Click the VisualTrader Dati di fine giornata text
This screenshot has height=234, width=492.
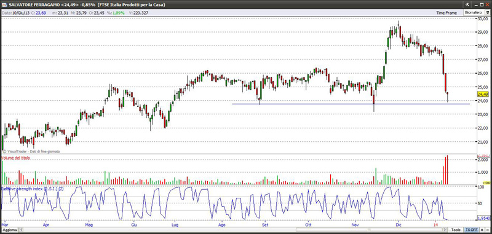click(x=31, y=151)
